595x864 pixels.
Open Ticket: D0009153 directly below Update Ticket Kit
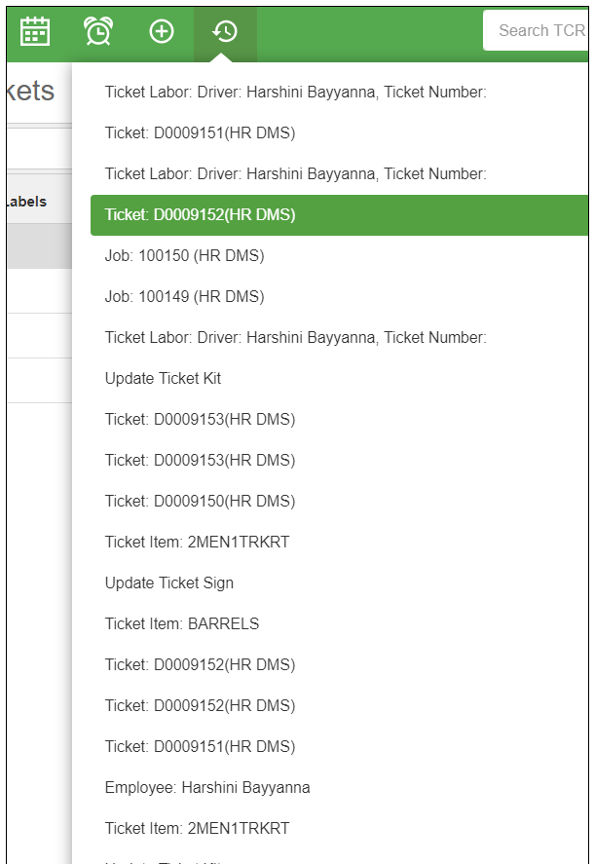tap(200, 420)
